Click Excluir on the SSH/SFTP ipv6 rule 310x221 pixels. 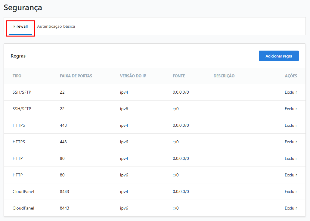click(290, 109)
